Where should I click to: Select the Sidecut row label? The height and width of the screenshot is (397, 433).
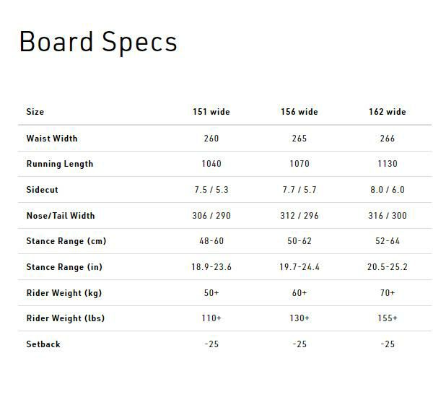coord(43,190)
